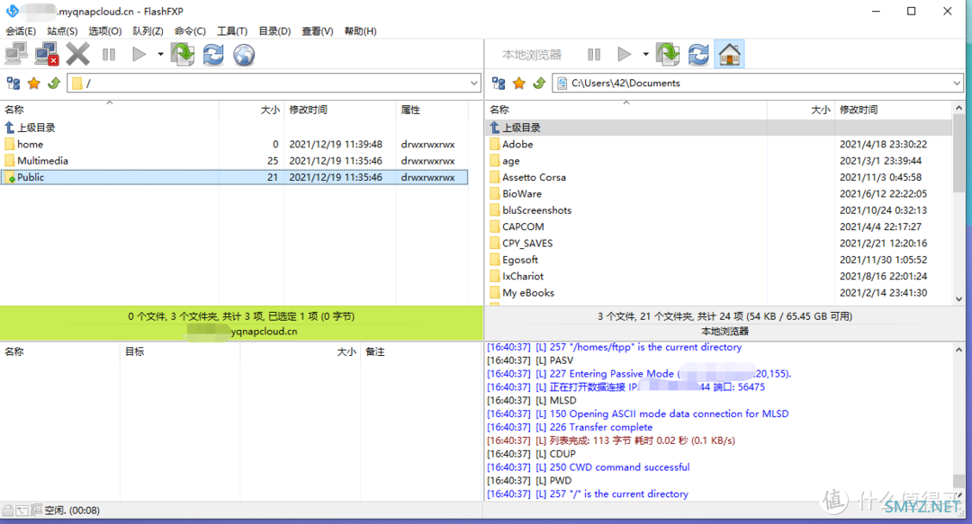Refresh the local file list
The height and width of the screenshot is (524, 972).
click(698, 55)
